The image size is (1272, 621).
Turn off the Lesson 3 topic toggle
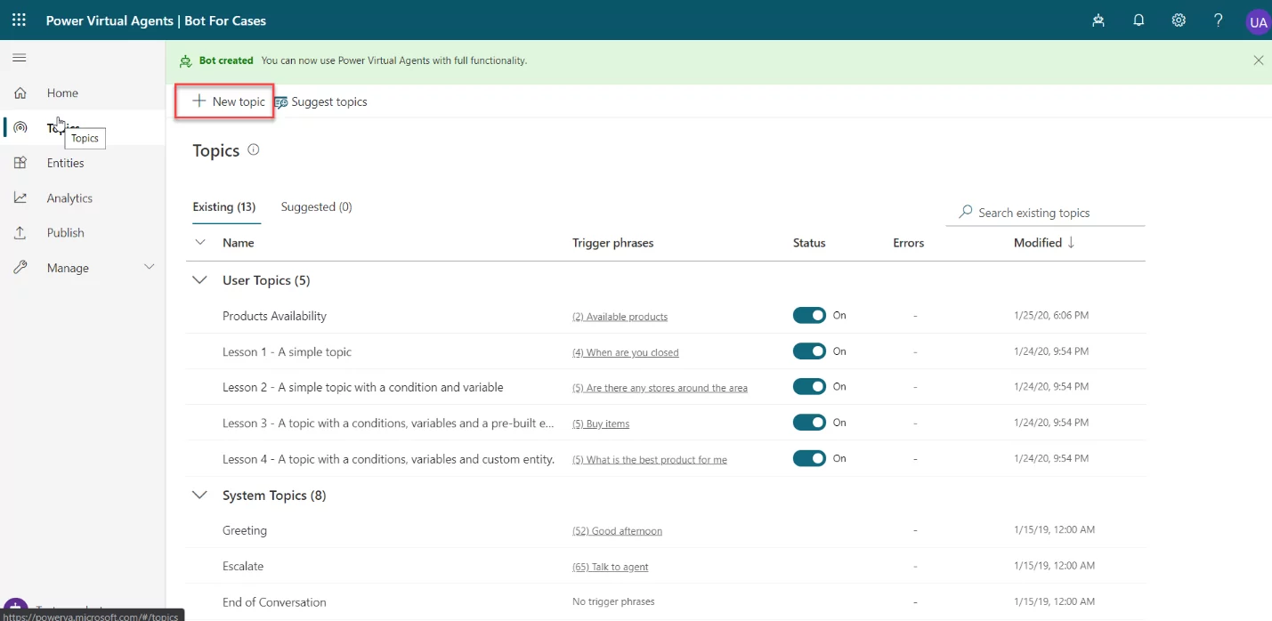[x=809, y=423]
